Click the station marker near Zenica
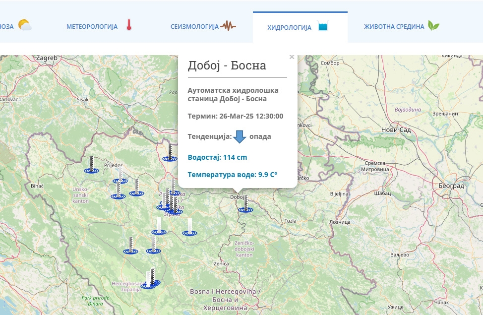The height and width of the screenshot is (315, 483). [189, 232]
